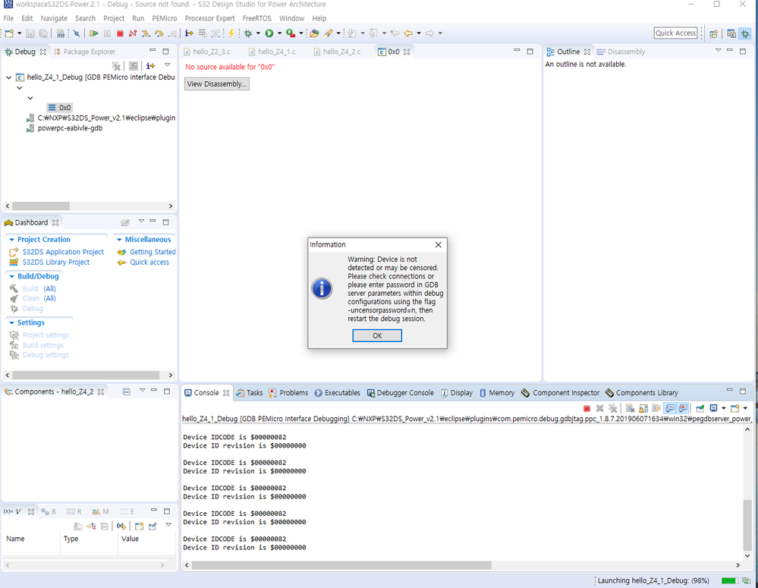Click Display Selected Console icon
The height and width of the screenshot is (588, 758).
click(713, 408)
